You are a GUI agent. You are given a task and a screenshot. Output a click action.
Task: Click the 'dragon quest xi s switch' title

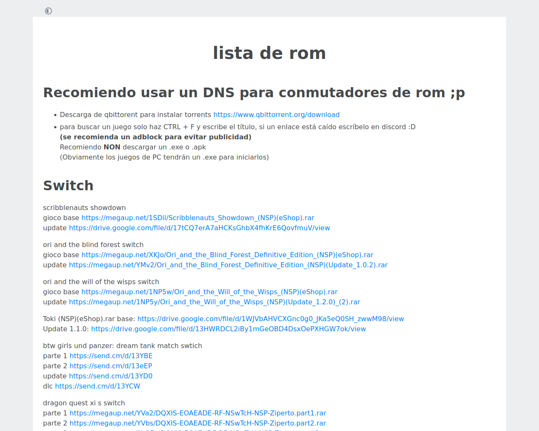pyautogui.click(x=84, y=403)
